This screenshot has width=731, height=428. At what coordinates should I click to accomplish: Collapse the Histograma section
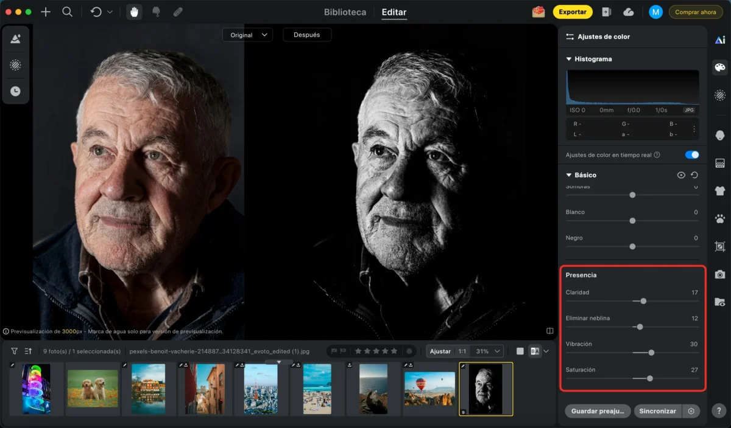569,59
